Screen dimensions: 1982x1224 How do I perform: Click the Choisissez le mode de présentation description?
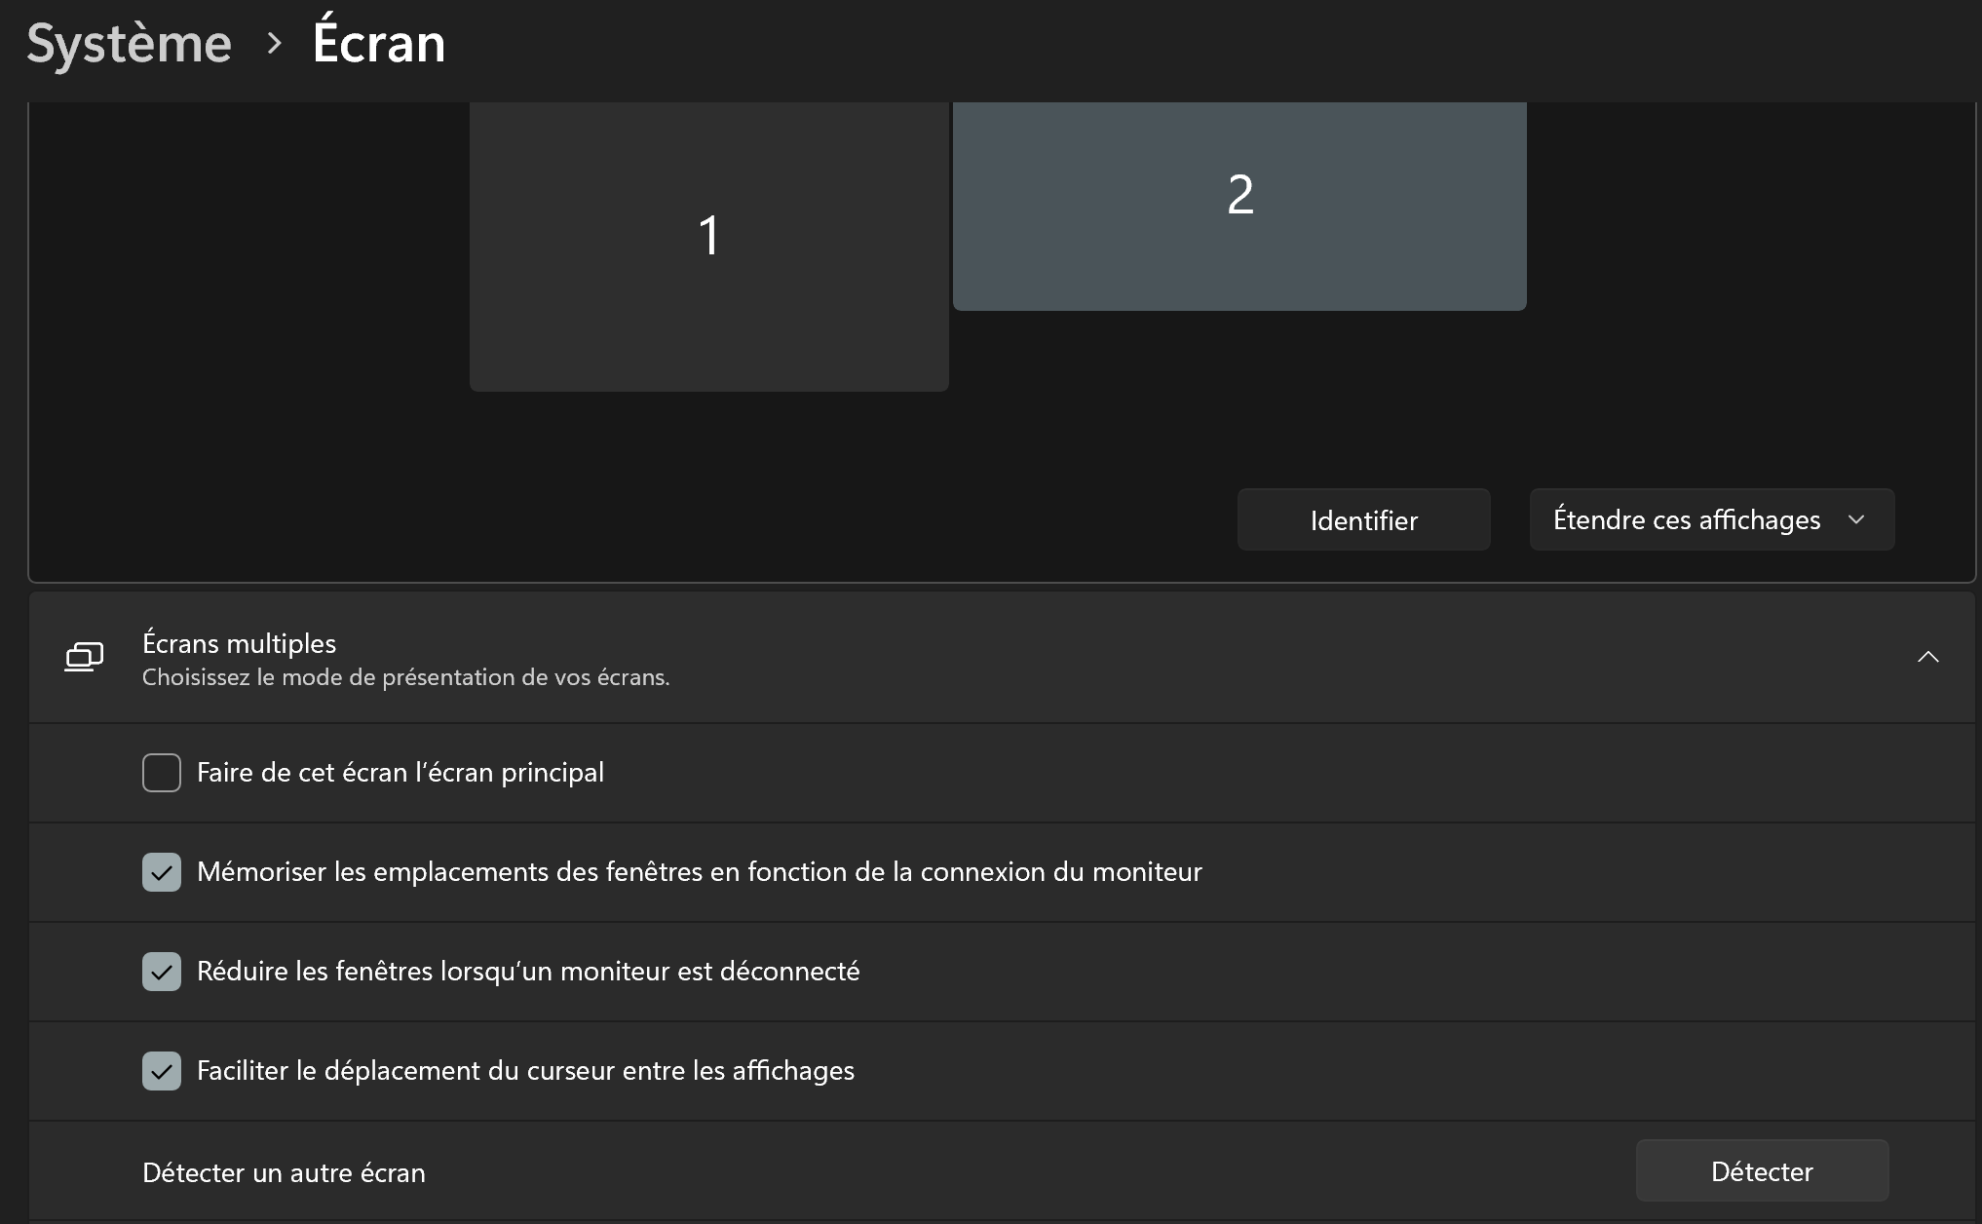405,677
